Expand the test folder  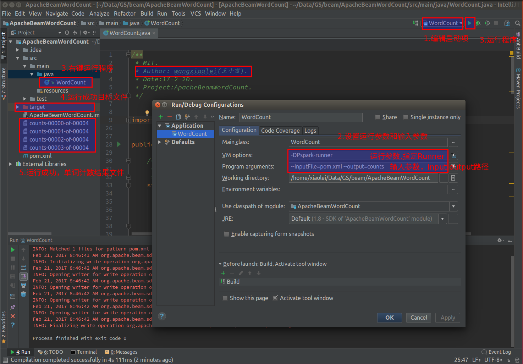click(x=24, y=99)
